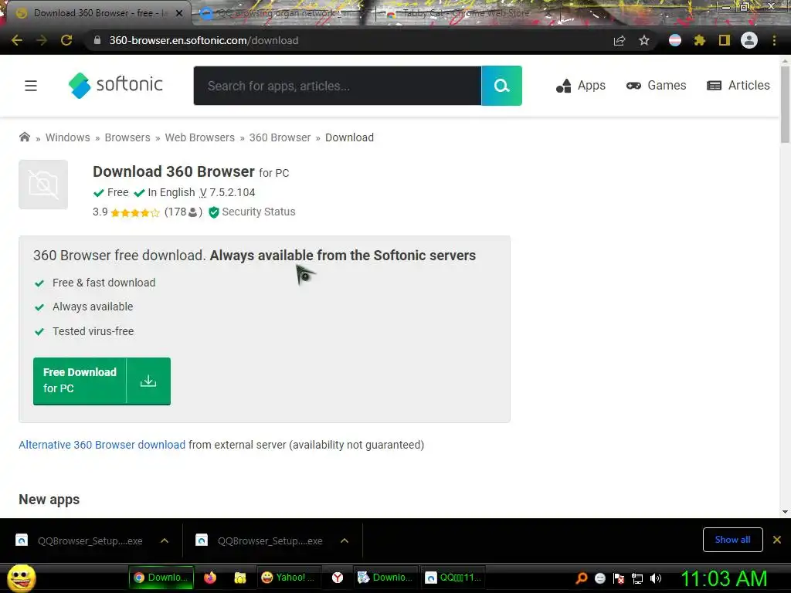Open Alternative 360 Browser download link
The image size is (791, 593).
[x=102, y=445]
